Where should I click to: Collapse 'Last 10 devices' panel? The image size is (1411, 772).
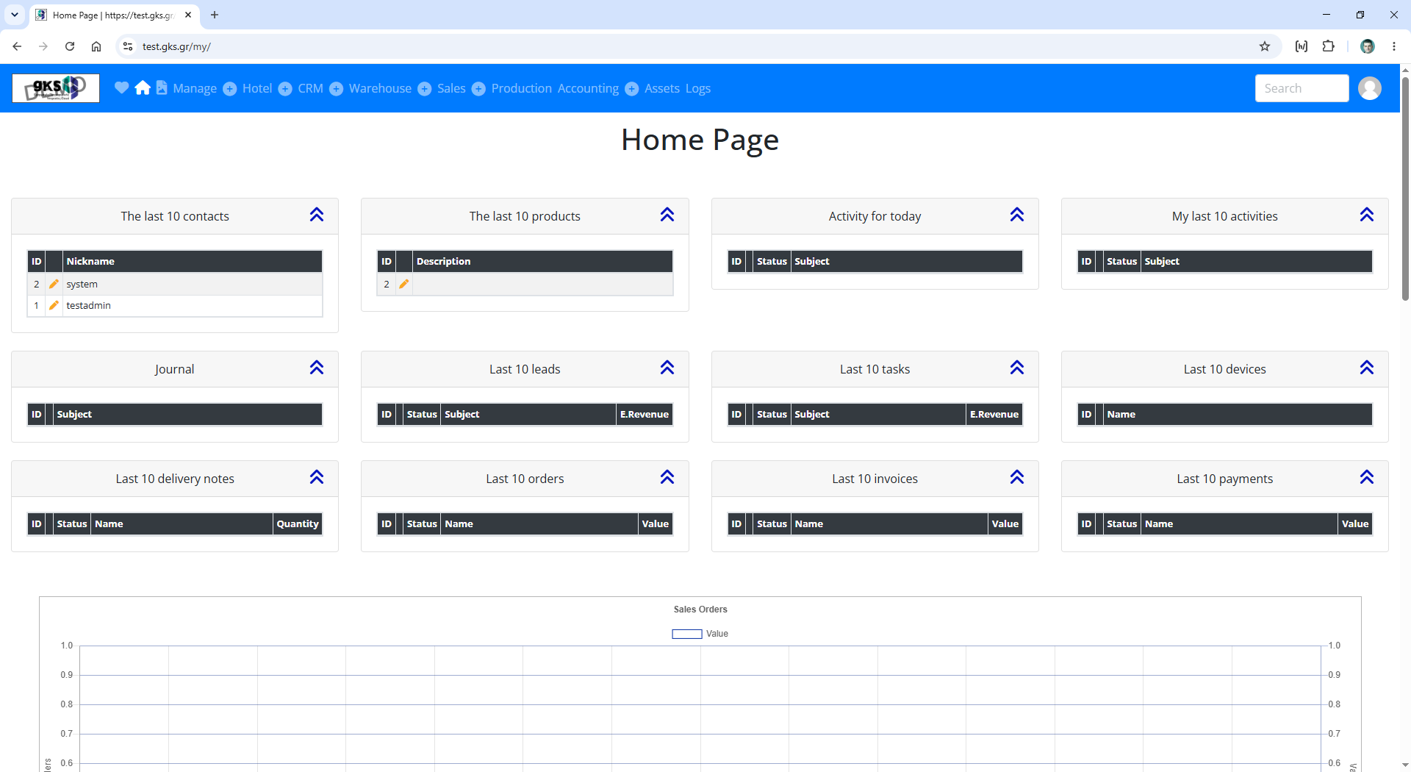1367,368
